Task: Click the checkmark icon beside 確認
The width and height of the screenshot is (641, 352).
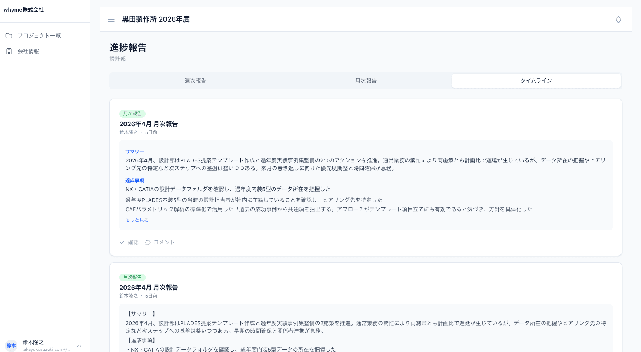Action: (x=122, y=242)
